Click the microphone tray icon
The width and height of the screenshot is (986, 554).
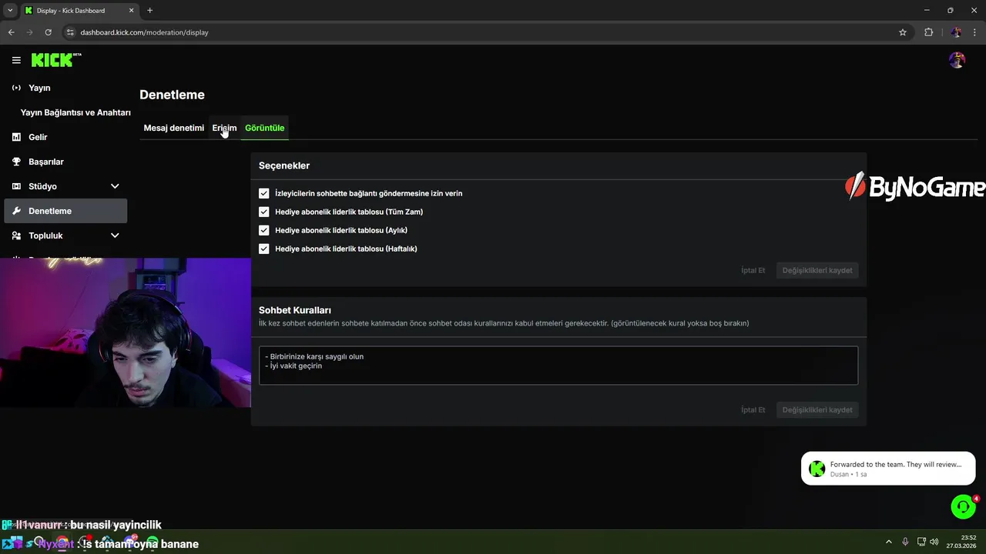(905, 542)
